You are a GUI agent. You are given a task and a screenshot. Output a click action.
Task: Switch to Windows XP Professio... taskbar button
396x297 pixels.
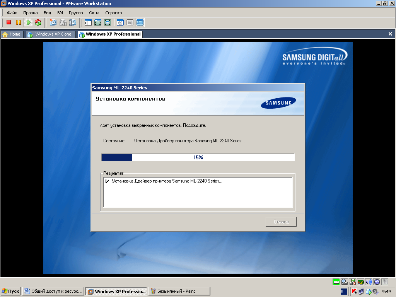116,291
